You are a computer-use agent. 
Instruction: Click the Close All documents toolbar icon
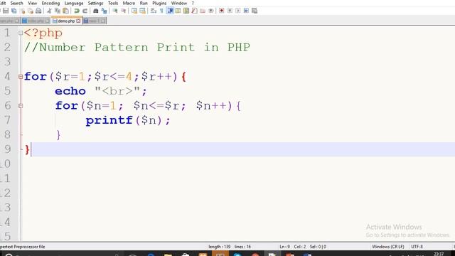[x=31, y=11]
